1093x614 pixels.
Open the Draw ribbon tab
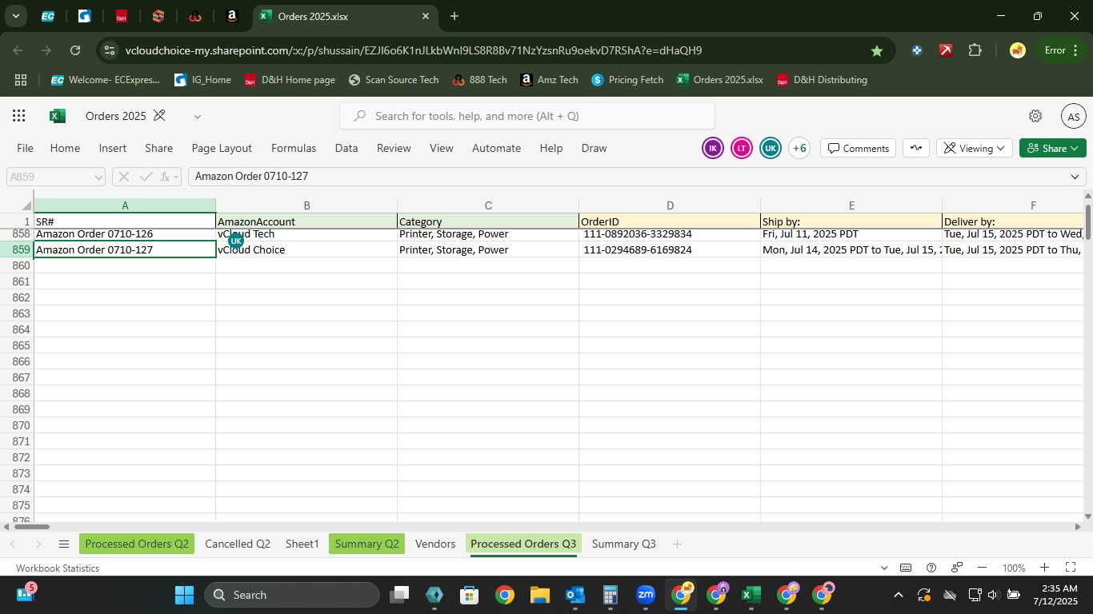click(594, 148)
